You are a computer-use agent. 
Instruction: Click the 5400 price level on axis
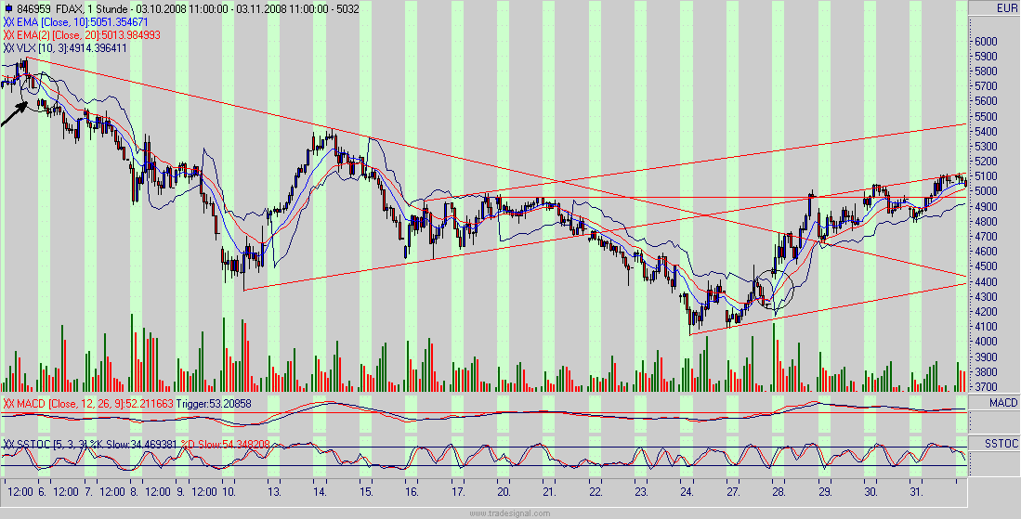click(988, 131)
